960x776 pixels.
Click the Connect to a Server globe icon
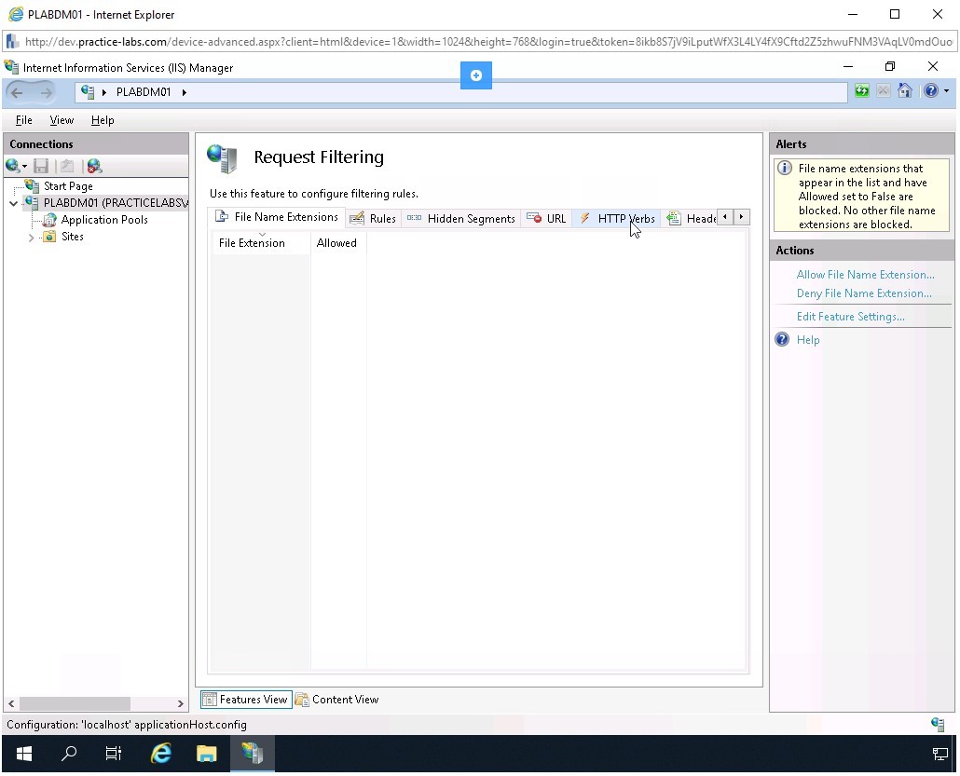(12, 165)
